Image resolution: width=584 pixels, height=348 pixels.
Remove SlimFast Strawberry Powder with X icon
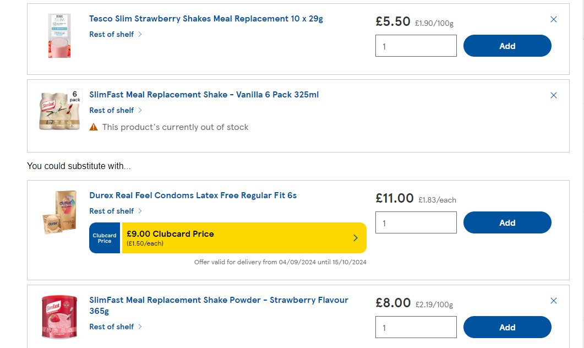(x=554, y=301)
